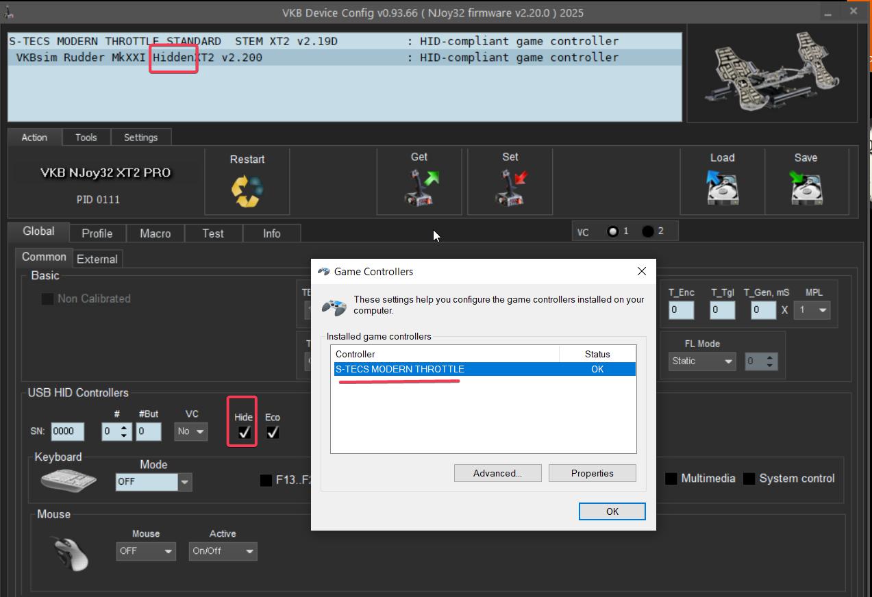Click the SN input field
The height and width of the screenshot is (597, 872).
(68, 431)
